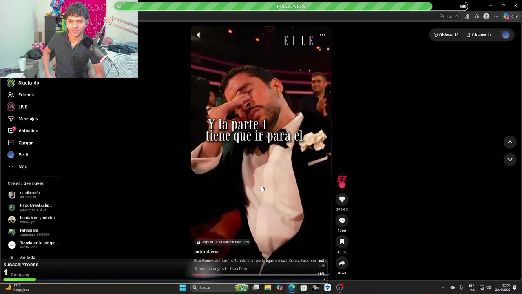Open Perfil in the sidebar

18,155
